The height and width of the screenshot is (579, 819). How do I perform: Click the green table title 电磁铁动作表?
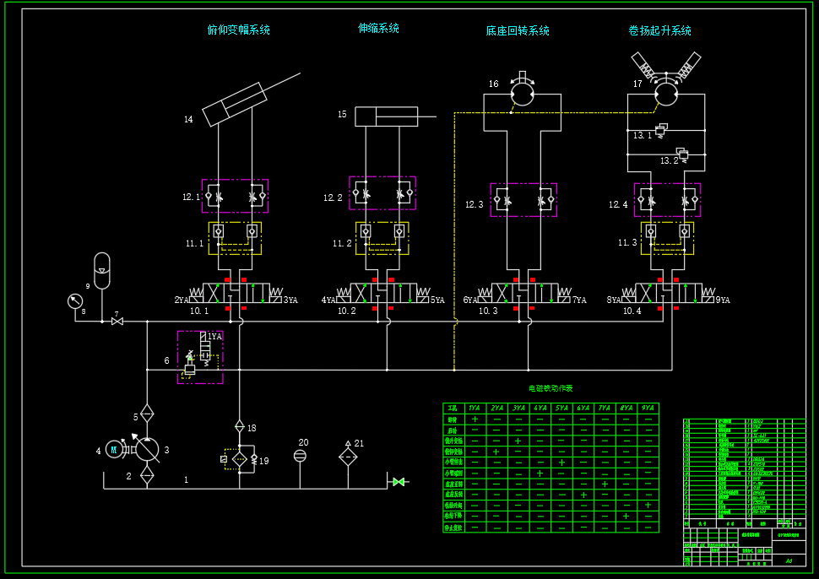click(x=551, y=388)
